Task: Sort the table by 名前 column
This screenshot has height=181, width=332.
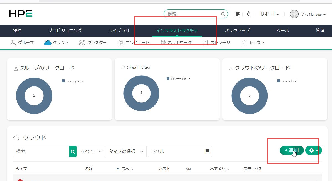Action: (x=88, y=169)
